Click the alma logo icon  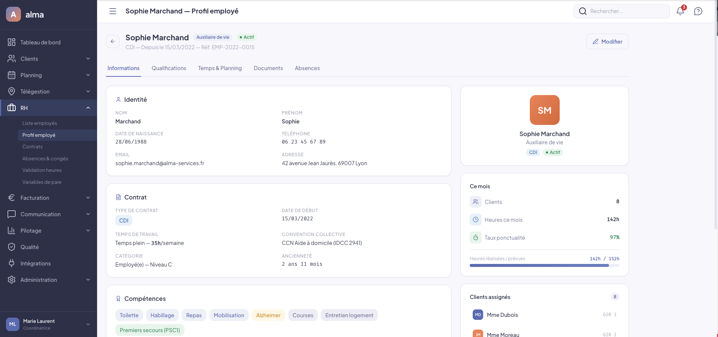tap(13, 15)
